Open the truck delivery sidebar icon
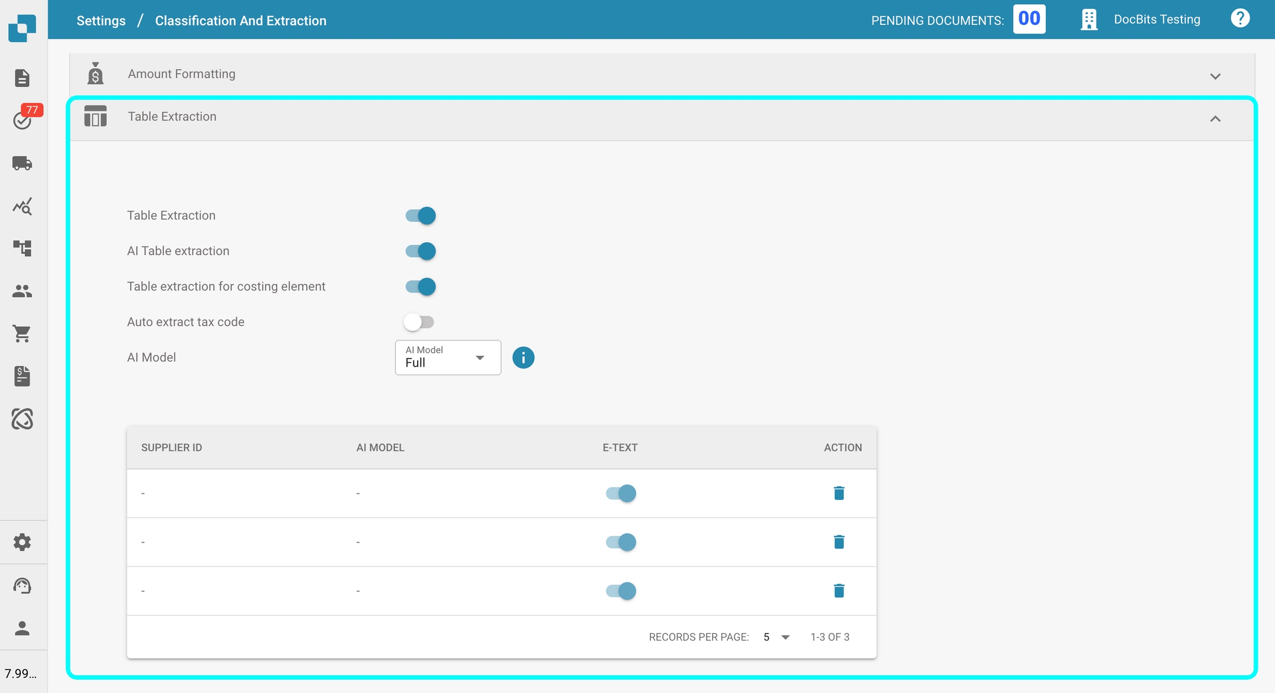 [x=22, y=163]
